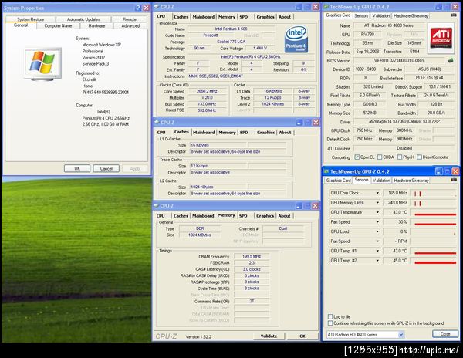Click the Core Speed value 2660.2 MHz

click(x=207, y=91)
